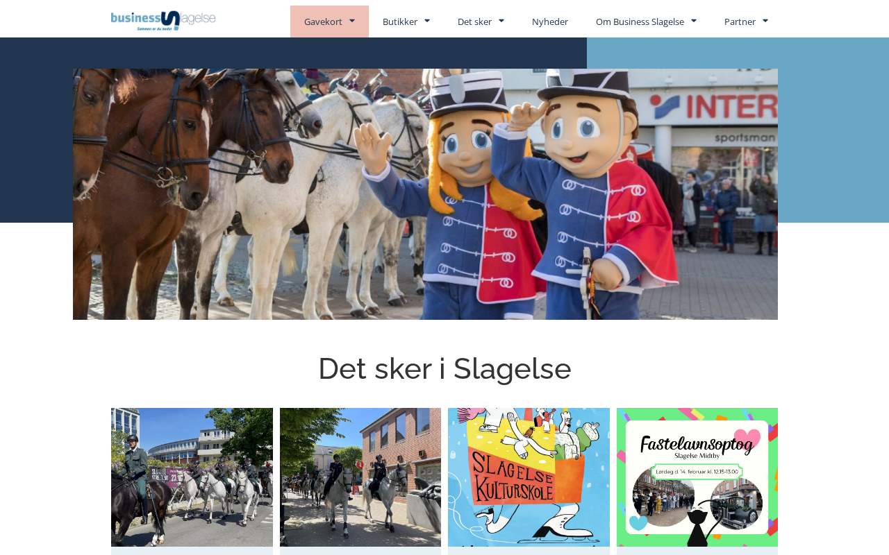
Task: Expand the Om Business Slagelse arrow
Action: (x=694, y=21)
